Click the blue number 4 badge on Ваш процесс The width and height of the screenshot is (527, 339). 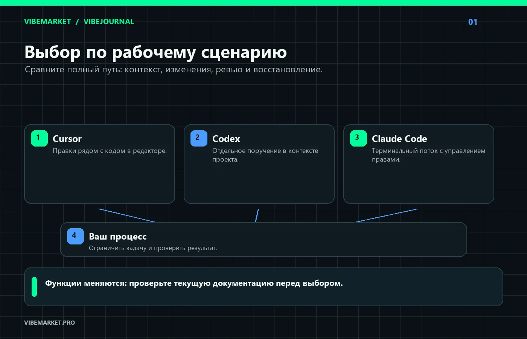75,236
